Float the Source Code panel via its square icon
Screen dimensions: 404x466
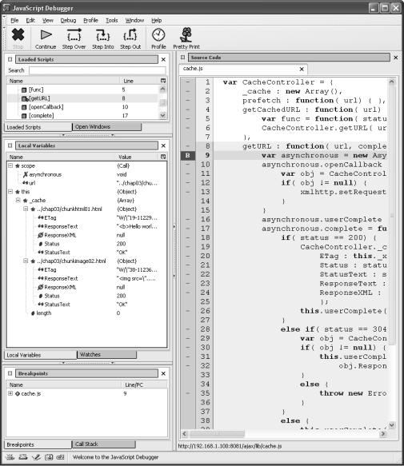point(182,58)
